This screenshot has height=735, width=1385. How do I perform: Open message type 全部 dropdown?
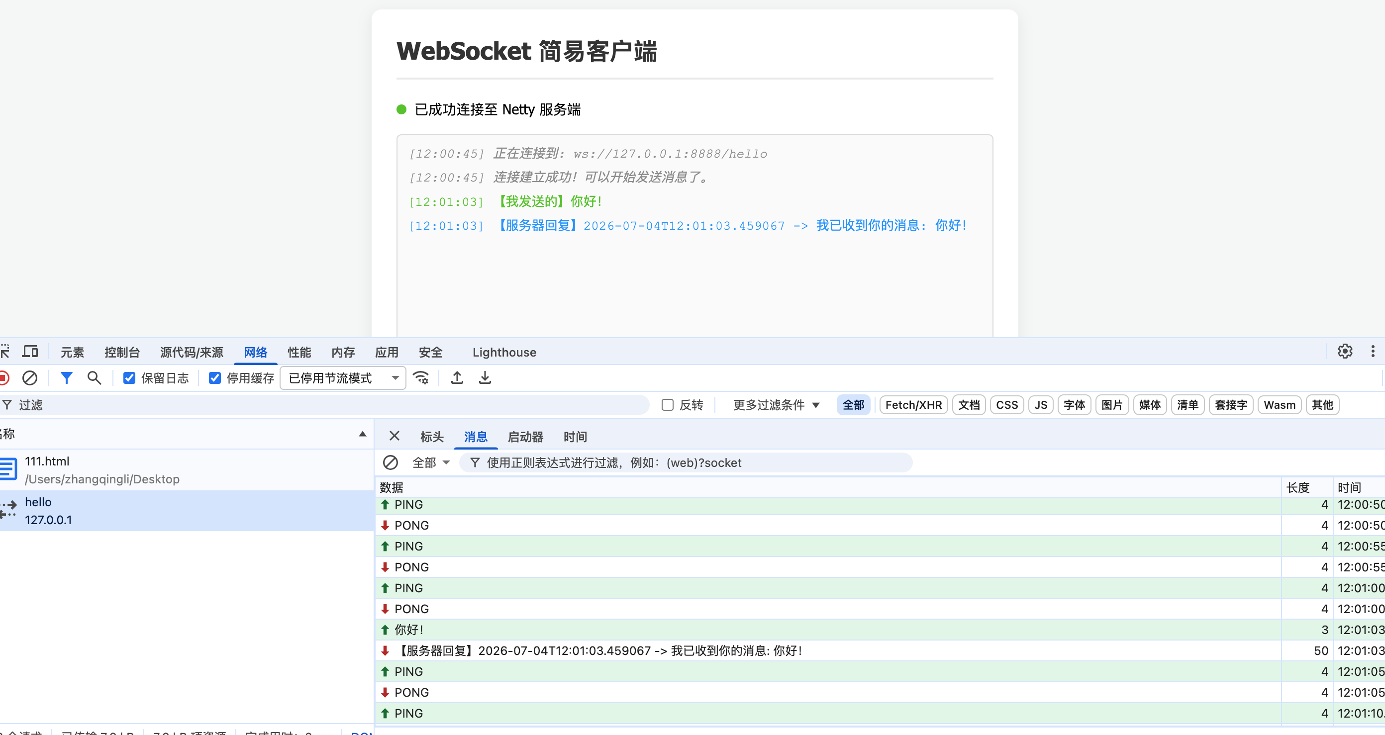tap(431, 462)
